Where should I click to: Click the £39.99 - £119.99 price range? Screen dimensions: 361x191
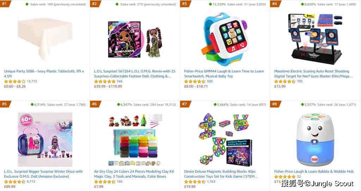click(108, 87)
